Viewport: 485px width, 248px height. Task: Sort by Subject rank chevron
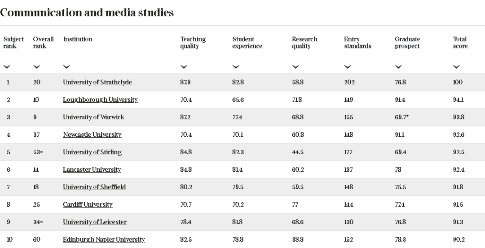7,67
